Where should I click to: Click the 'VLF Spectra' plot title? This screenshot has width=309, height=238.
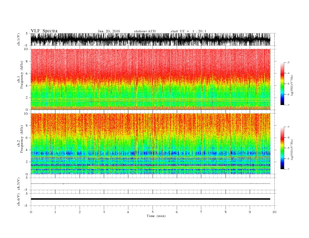(x=44, y=31)
